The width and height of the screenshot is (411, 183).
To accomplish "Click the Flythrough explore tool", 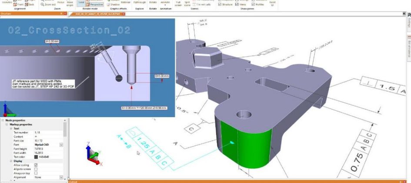I will tap(140, 3).
